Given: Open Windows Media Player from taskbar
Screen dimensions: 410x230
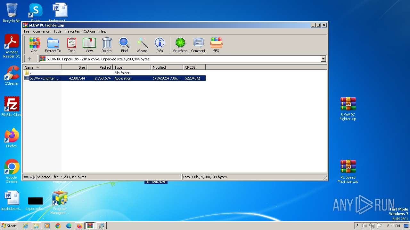Looking at the screenshot, I should (x=47, y=226).
